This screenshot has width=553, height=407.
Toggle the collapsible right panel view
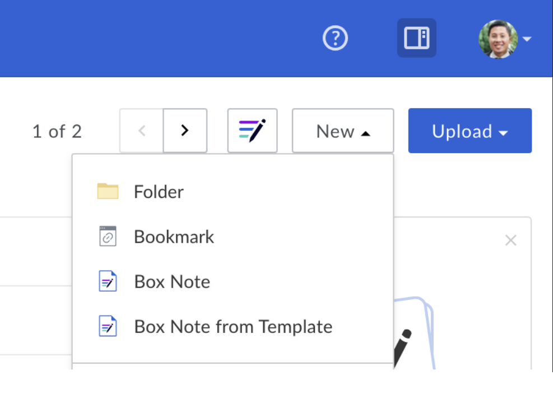416,38
